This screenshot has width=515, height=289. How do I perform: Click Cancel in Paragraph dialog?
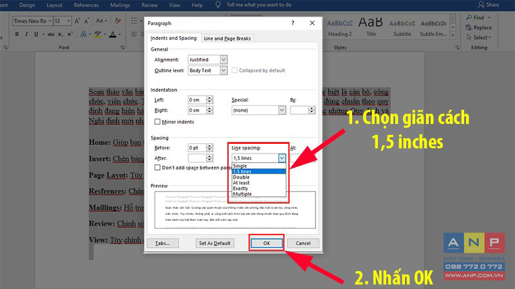303,243
